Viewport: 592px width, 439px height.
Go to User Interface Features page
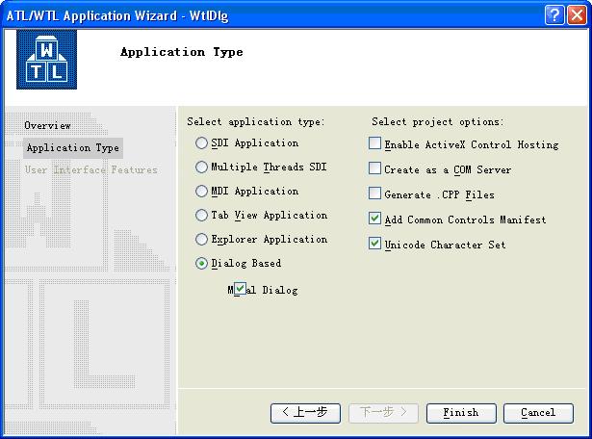coord(90,170)
